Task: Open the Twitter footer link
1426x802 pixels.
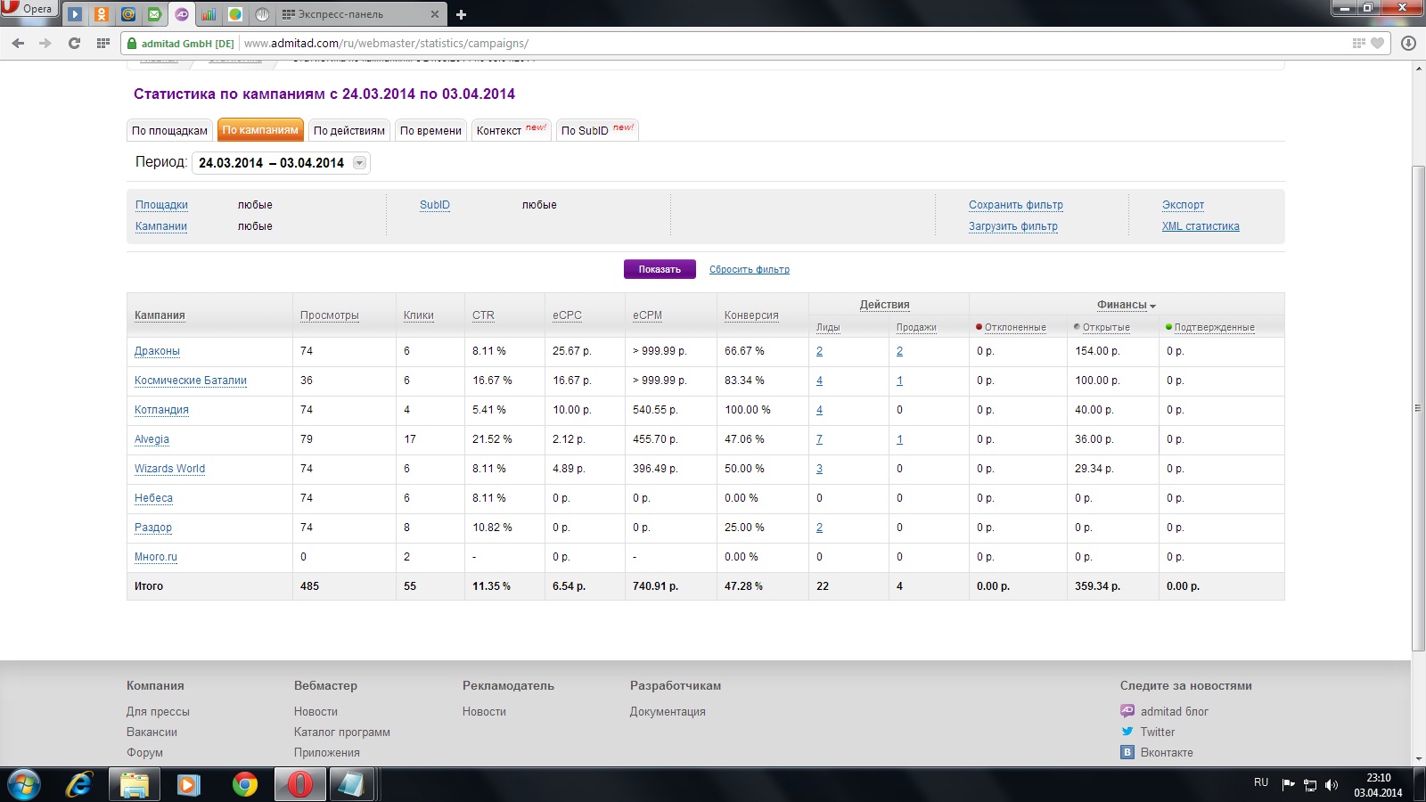Action: pyautogui.click(x=1157, y=732)
